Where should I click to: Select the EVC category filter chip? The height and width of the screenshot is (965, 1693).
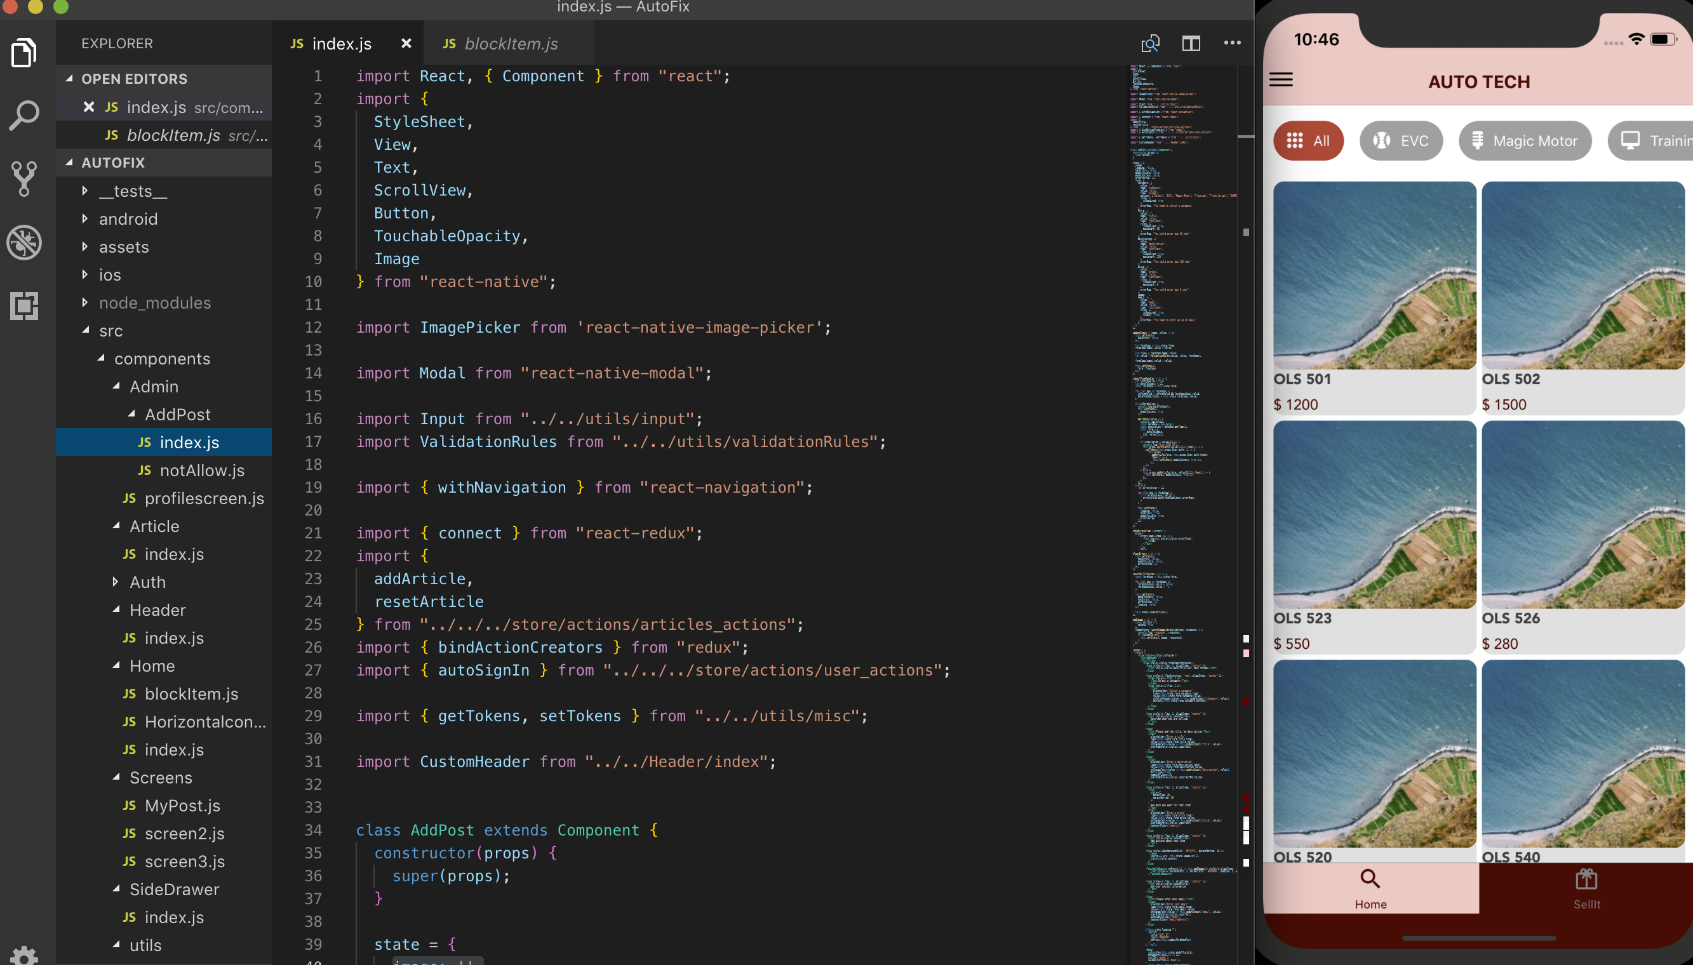click(x=1401, y=140)
